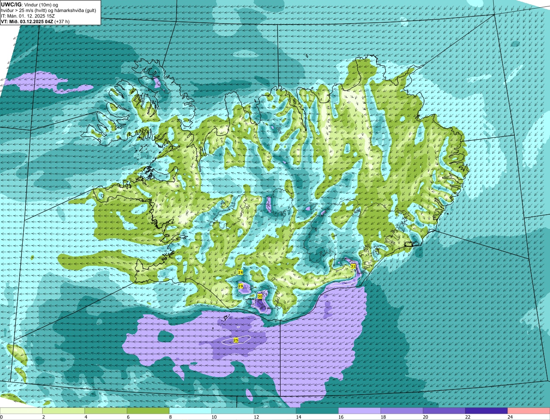Select the dark teal 14–16 m/s legend swatch
Viewport: 550px width, 420px height.
point(317,411)
